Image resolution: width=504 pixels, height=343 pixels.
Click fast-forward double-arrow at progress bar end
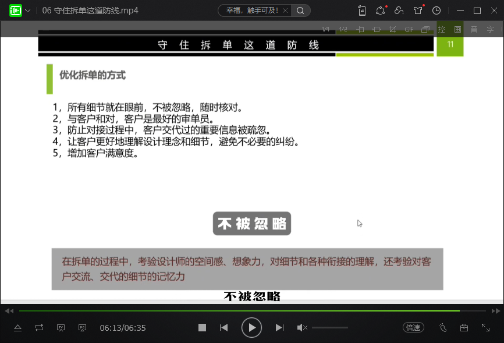496,311
